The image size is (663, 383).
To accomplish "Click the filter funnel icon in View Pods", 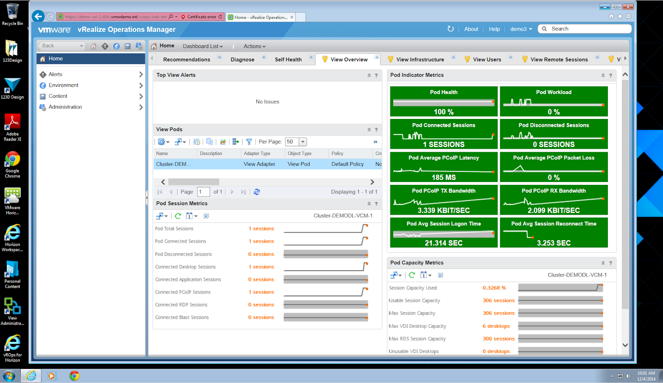I will (x=249, y=142).
